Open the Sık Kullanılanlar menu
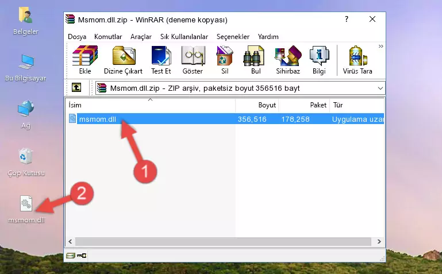This screenshot has width=442, height=274. click(x=184, y=37)
